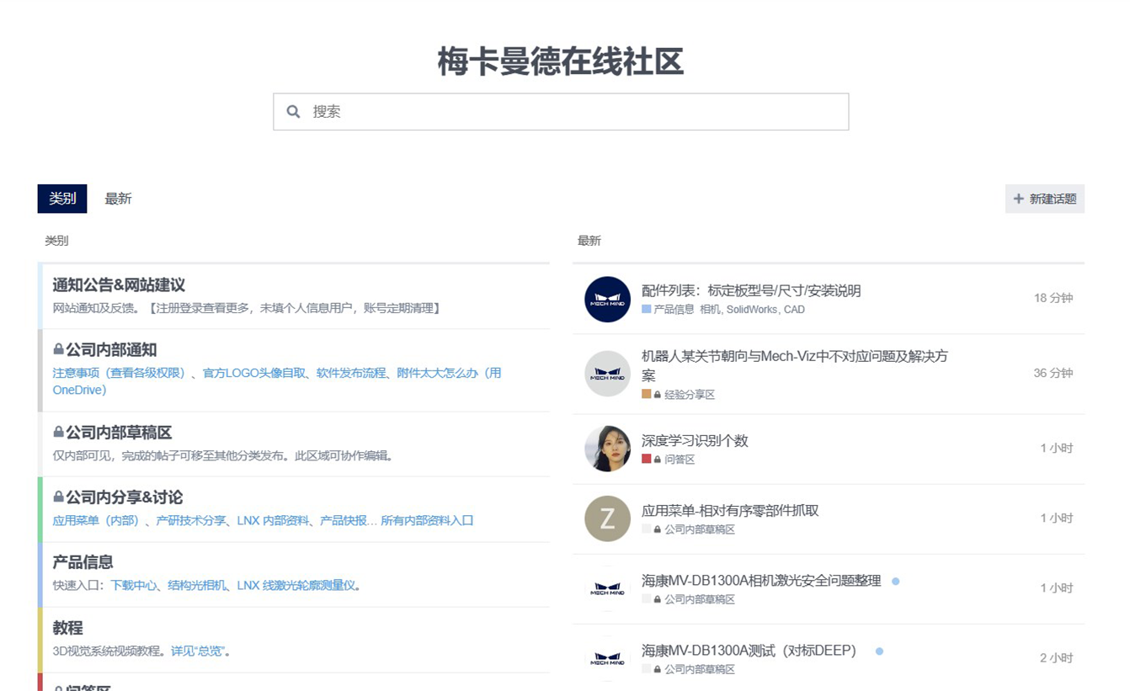This screenshot has width=1130, height=691.
Task: Click the 产品信息 category tag under 配件列表
Action: click(674, 310)
